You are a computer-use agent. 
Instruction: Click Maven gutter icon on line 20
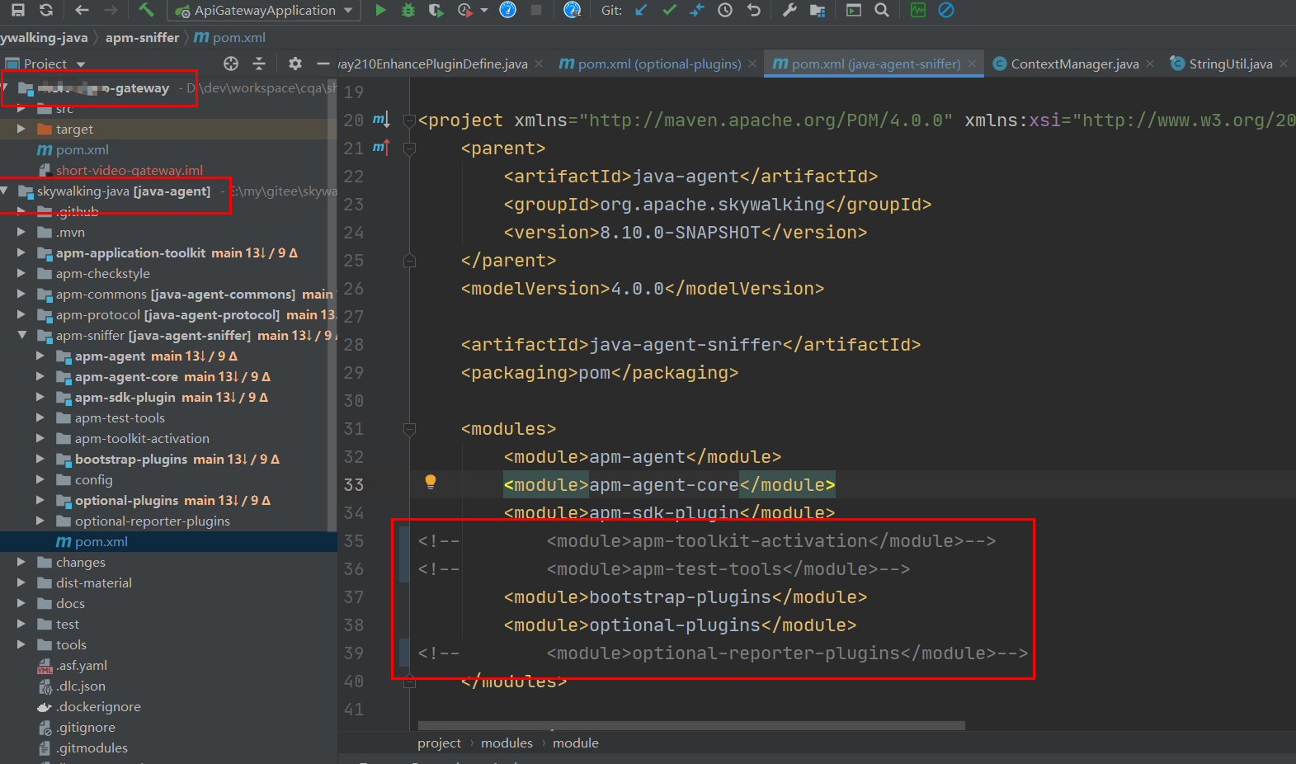tap(380, 120)
